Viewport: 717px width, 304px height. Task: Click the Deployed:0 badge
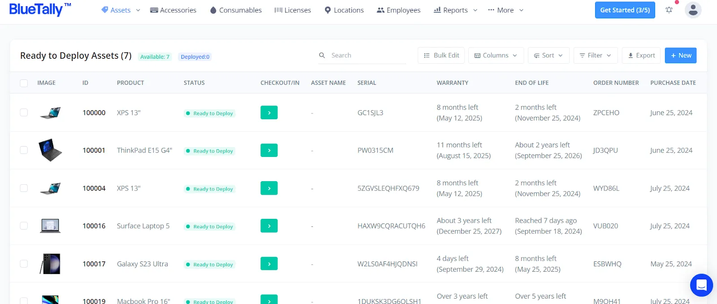tap(195, 56)
